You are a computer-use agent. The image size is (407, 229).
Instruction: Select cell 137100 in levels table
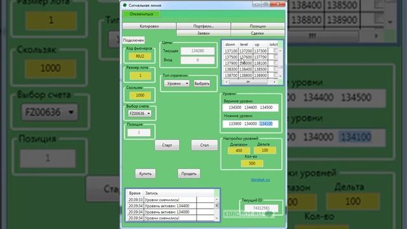pyautogui.click(x=231, y=51)
